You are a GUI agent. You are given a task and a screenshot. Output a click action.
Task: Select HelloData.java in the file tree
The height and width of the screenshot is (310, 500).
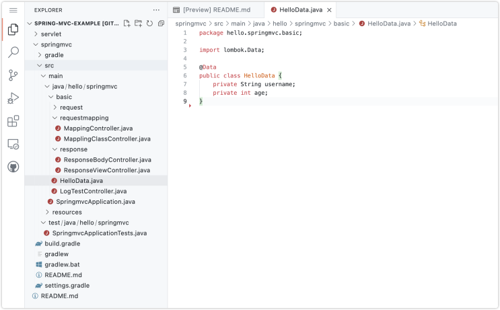[x=96, y=181]
